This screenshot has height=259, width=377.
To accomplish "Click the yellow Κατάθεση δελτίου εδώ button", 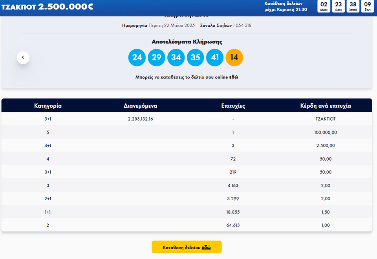I will [x=187, y=247].
